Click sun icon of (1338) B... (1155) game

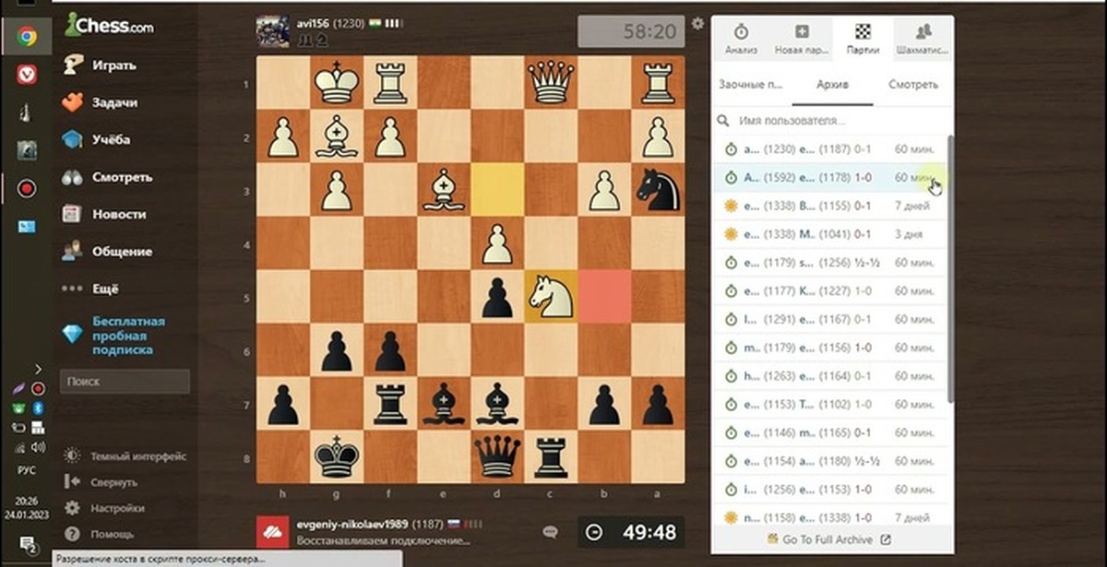click(730, 206)
